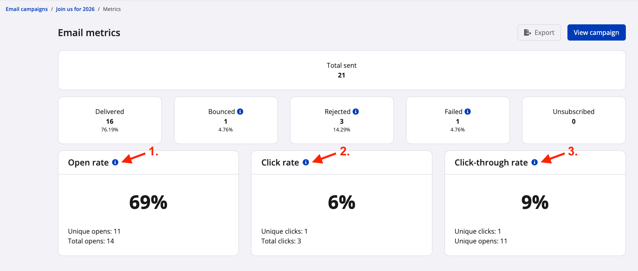The height and width of the screenshot is (271, 638).
Task: Click the info icon beside Rejected
Action: (x=356, y=112)
